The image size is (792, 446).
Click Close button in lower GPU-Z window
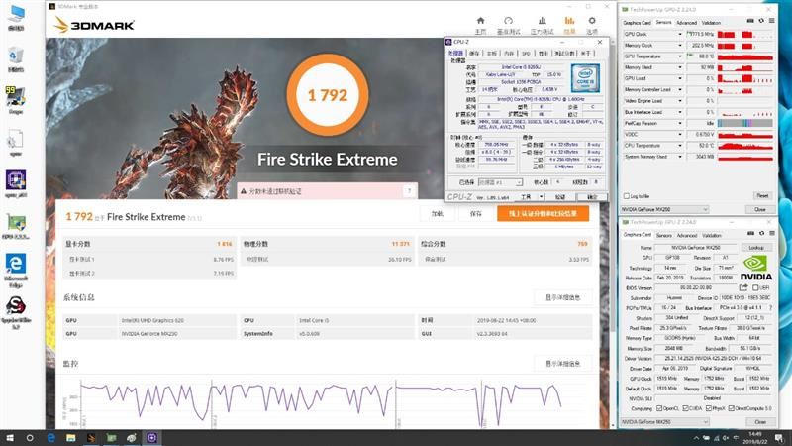click(759, 422)
